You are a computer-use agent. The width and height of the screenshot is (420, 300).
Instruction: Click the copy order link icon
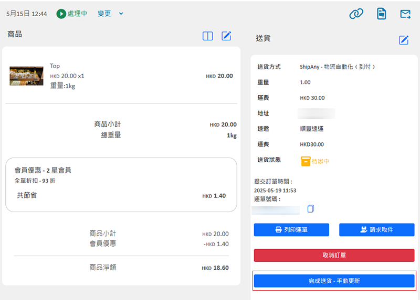pyautogui.click(x=356, y=14)
